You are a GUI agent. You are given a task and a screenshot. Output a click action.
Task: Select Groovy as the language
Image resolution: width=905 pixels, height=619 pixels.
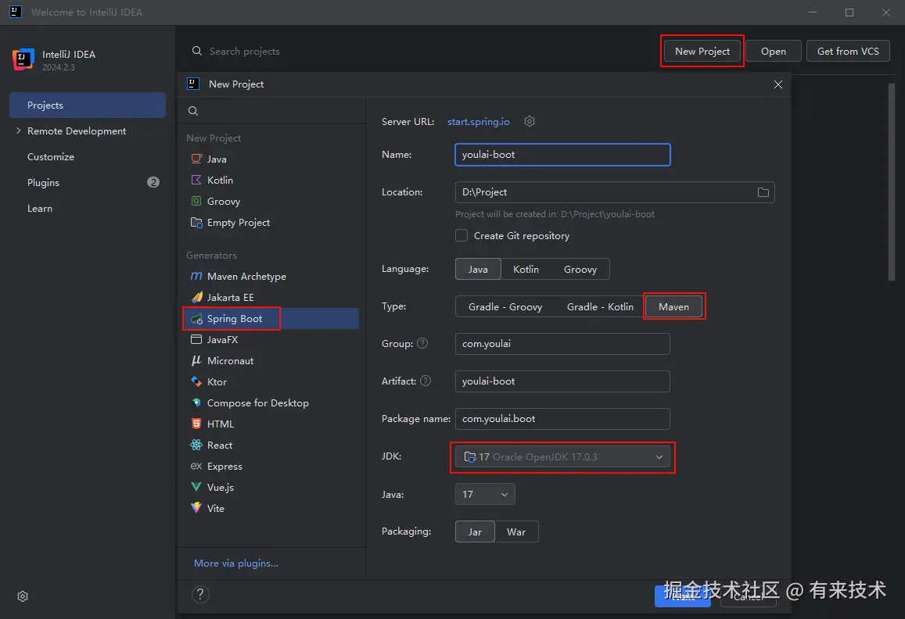click(580, 269)
